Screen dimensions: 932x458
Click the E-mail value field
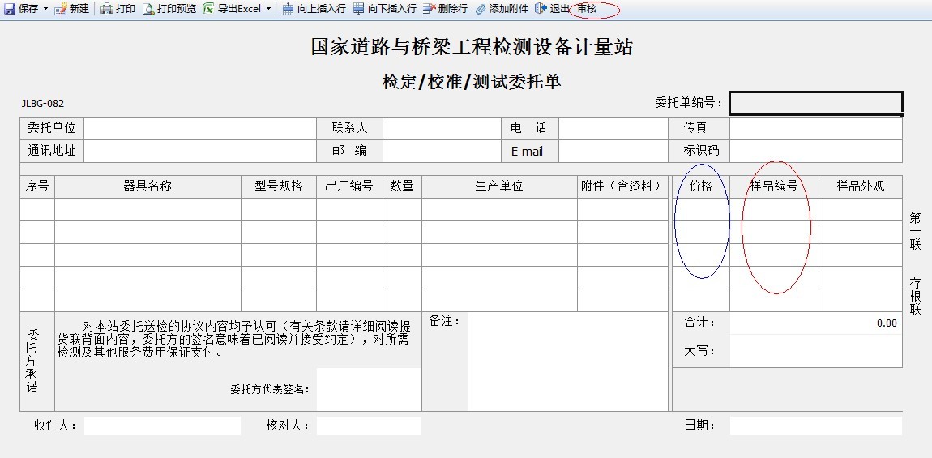614,151
